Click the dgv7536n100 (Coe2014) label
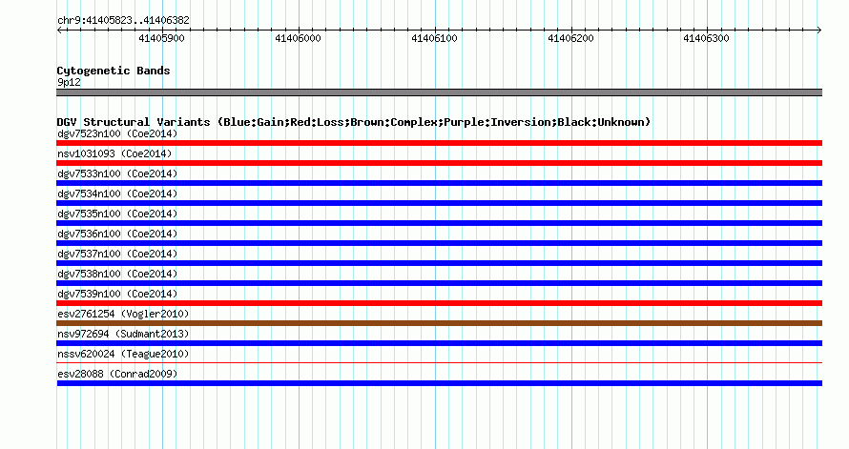 coord(117,234)
